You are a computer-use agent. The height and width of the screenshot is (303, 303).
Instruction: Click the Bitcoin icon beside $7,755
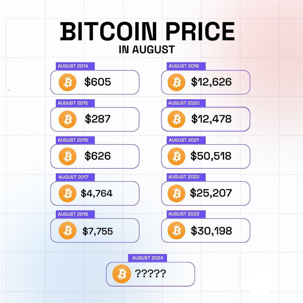click(67, 230)
